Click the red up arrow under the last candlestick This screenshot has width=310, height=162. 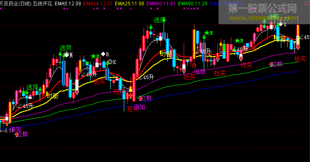point(298,47)
